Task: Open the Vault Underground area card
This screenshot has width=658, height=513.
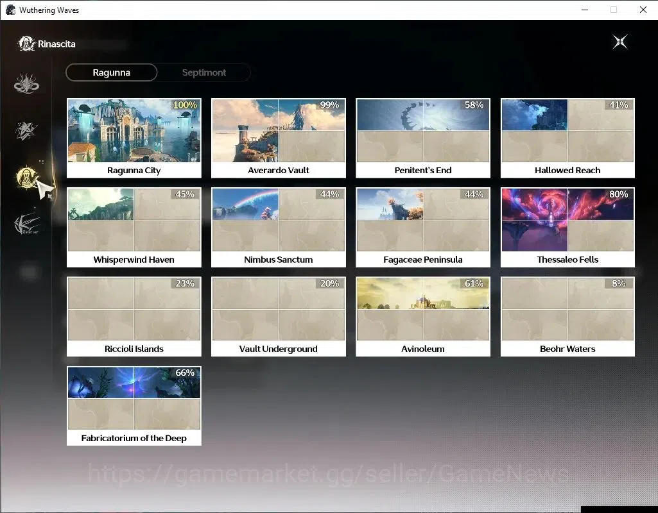Action: pos(278,316)
